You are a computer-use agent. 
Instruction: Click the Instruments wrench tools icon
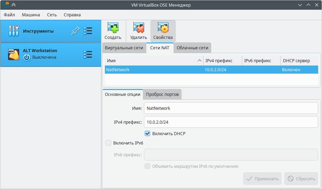click(x=13, y=31)
